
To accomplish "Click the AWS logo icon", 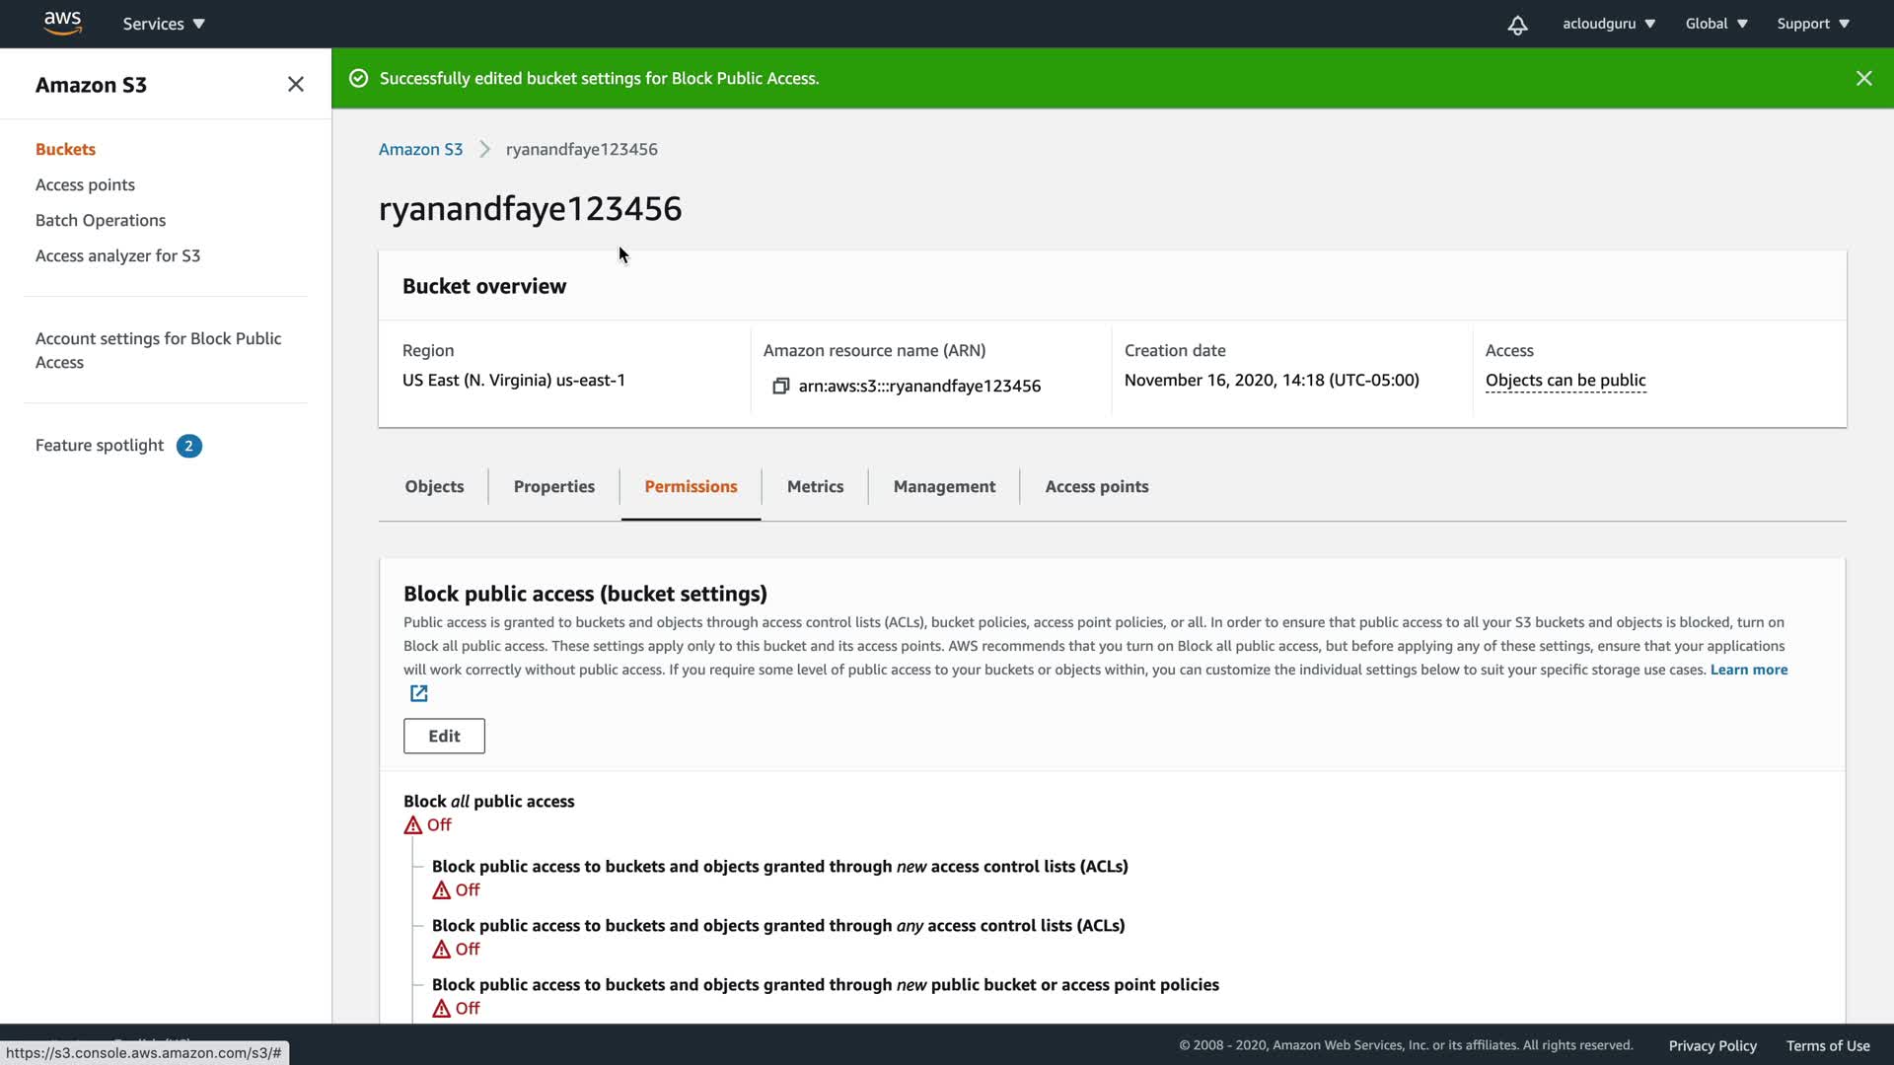I will 62,23.
